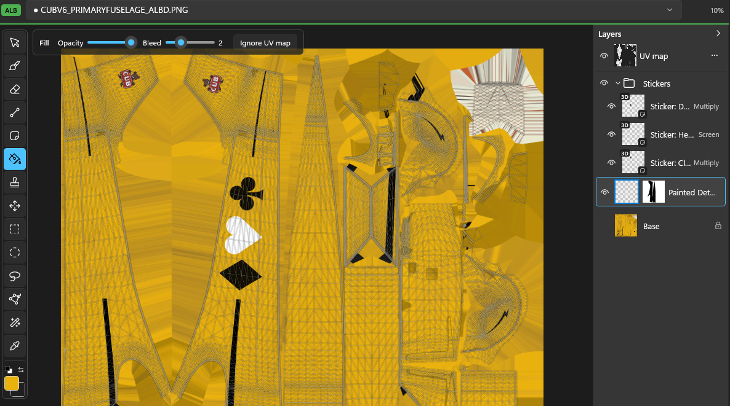730x406 pixels.
Task: Select the Brush tool
Action: (x=14, y=66)
